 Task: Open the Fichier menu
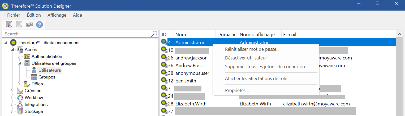(14, 15)
